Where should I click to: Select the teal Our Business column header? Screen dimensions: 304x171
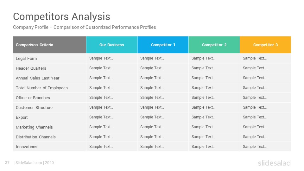click(112, 45)
